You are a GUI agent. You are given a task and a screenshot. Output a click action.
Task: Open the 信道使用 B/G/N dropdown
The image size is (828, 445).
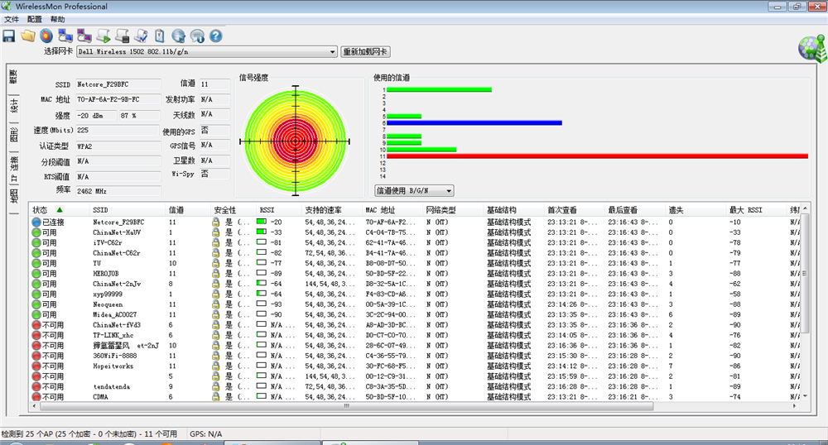click(x=449, y=191)
